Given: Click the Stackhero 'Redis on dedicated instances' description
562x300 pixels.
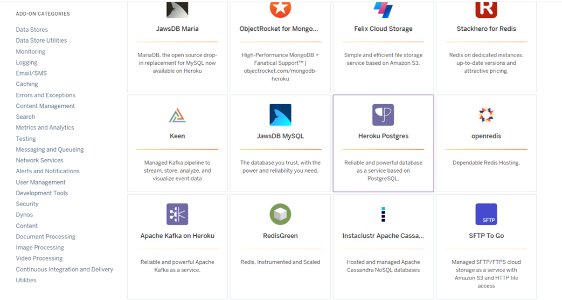Looking at the screenshot, I should click(x=486, y=63).
